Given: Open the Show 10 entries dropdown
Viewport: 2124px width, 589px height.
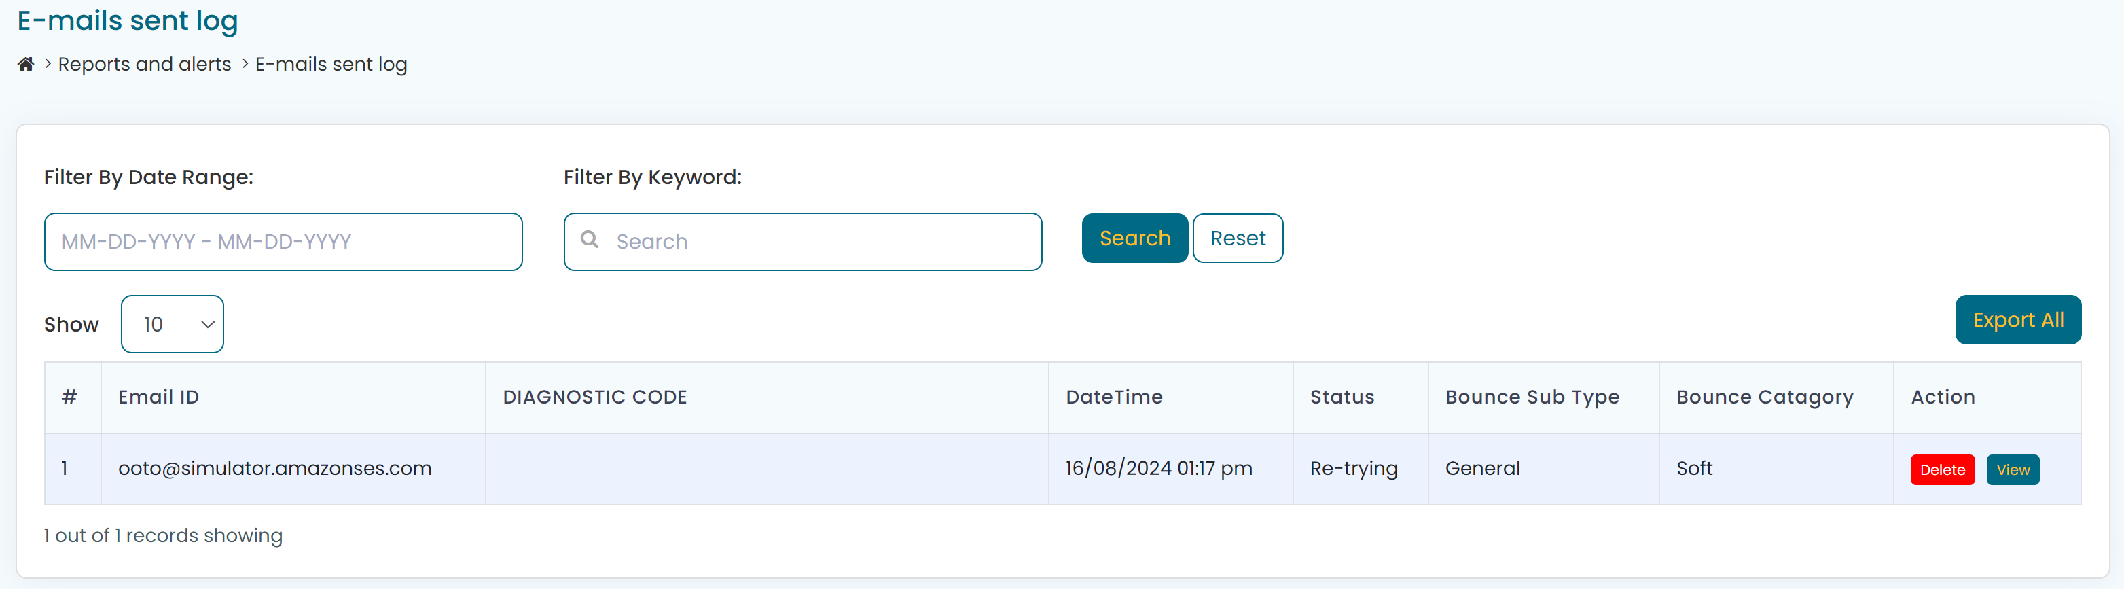Looking at the screenshot, I should pos(173,324).
